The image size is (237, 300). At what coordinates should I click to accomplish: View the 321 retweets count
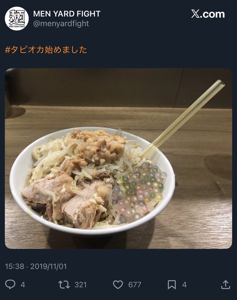pyautogui.click(x=80, y=285)
